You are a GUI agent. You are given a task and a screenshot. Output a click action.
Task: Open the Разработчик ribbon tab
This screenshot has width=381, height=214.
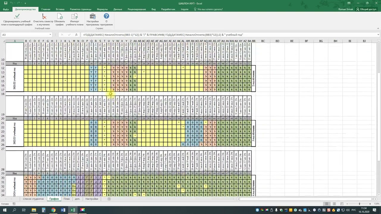[x=168, y=9]
